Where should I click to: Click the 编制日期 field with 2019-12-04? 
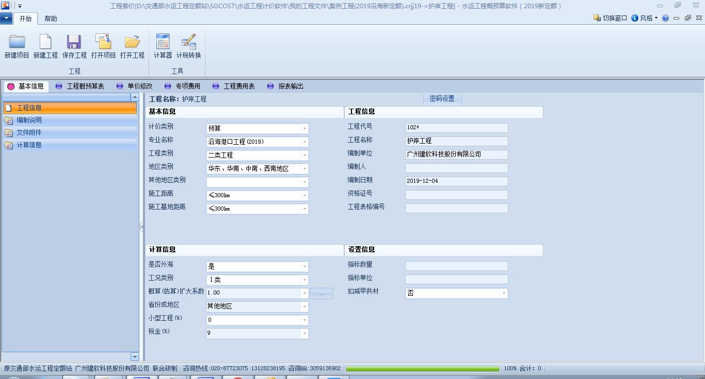(457, 181)
